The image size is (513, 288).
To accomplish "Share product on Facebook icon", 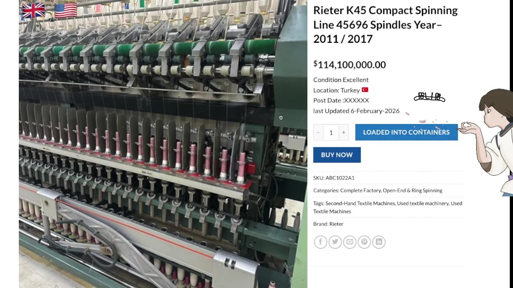I will (321, 242).
